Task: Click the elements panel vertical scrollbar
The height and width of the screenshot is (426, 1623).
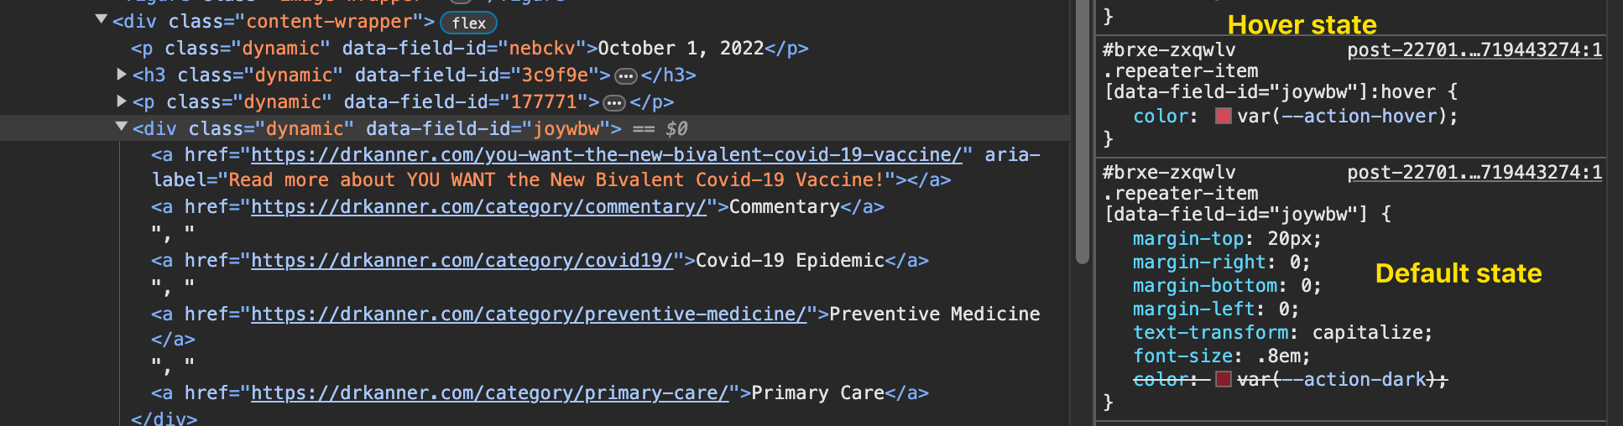Action: 1083,134
